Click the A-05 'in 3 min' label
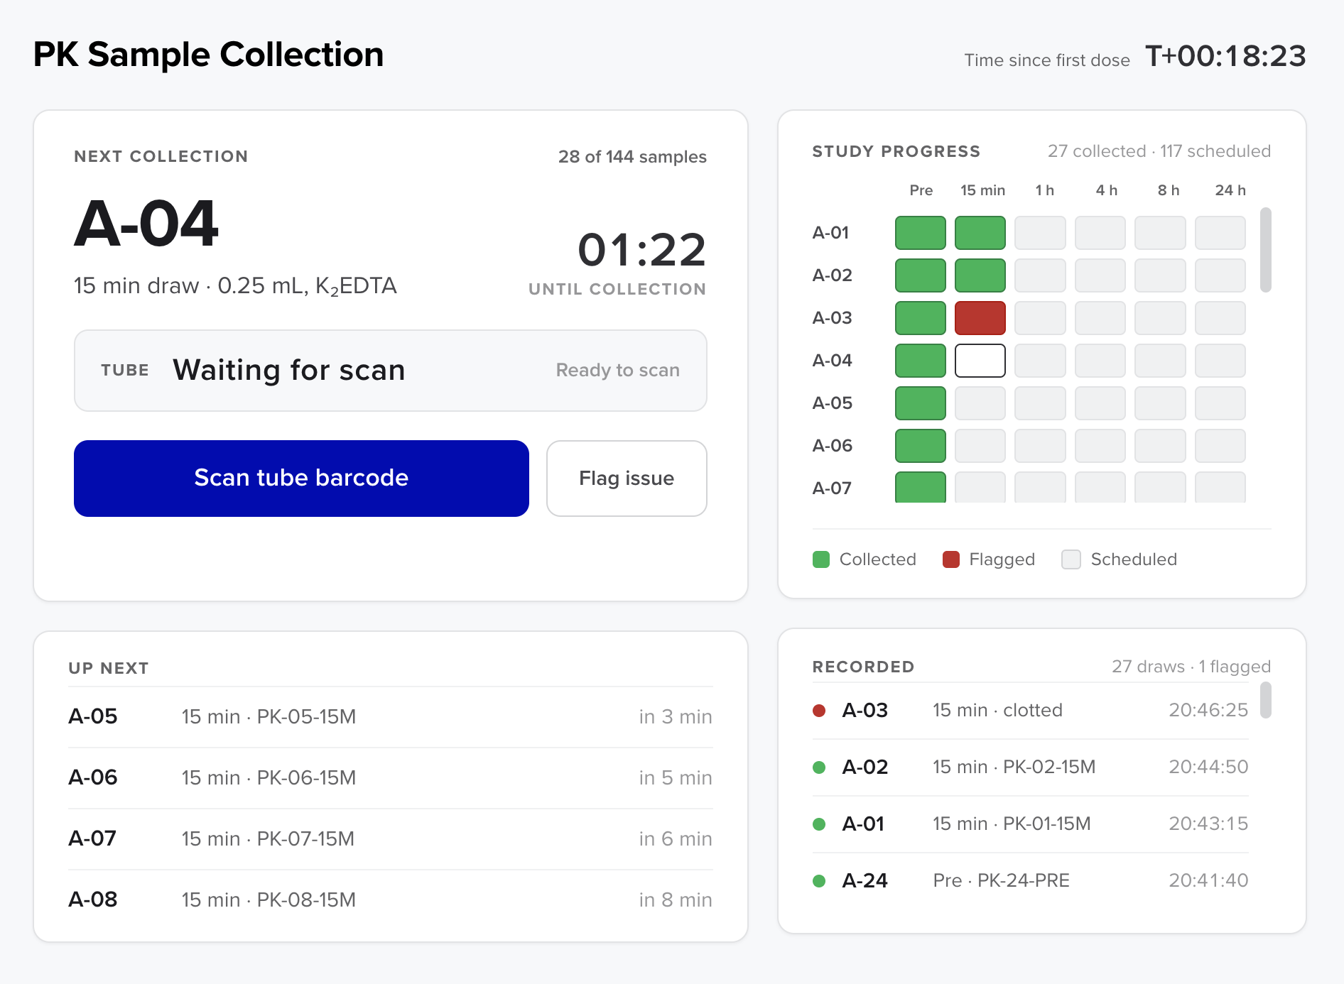Screen dimensions: 1344x984 click(676, 717)
